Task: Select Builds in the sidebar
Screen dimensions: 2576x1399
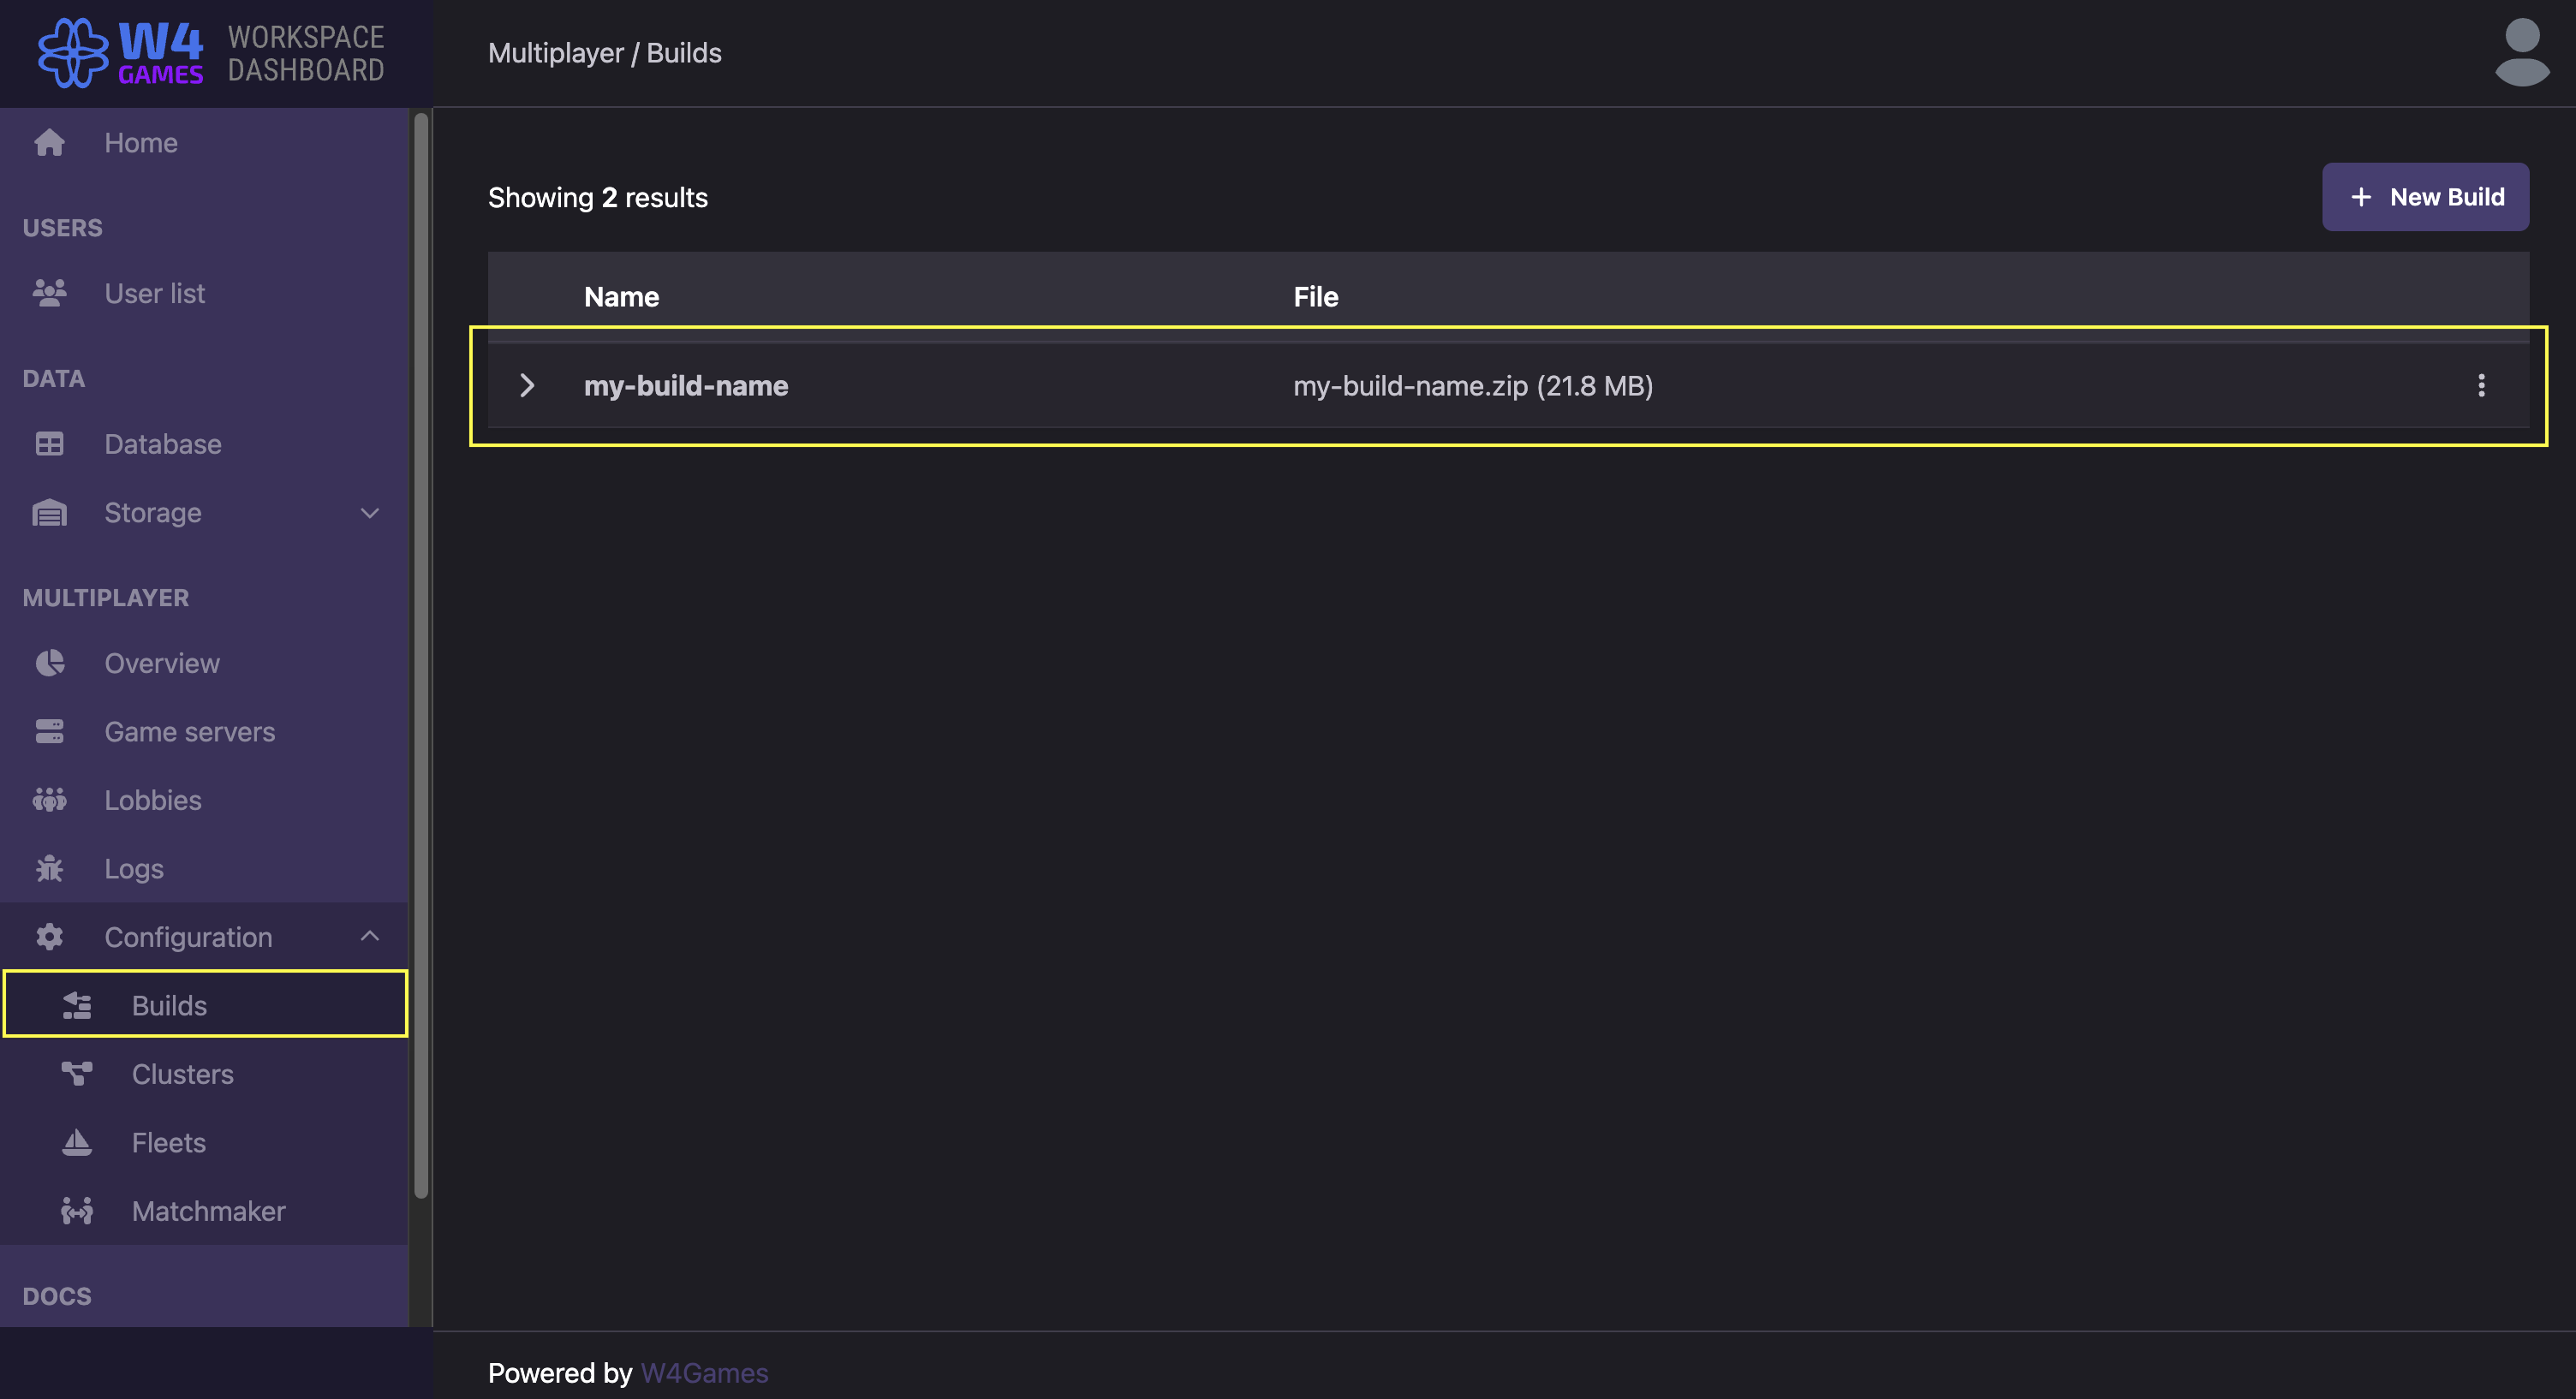Action: pos(169,1005)
